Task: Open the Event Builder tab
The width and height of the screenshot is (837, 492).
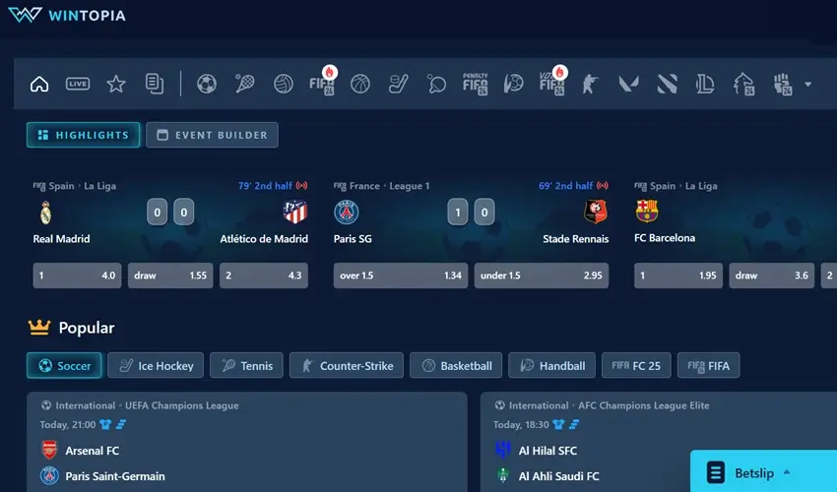Action: click(212, 135)
